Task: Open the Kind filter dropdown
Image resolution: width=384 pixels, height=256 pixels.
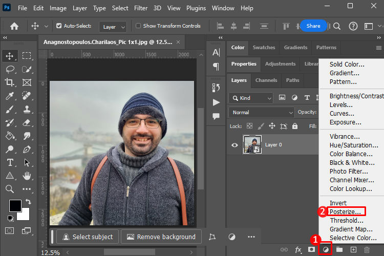Action: (x=251, y=98)
